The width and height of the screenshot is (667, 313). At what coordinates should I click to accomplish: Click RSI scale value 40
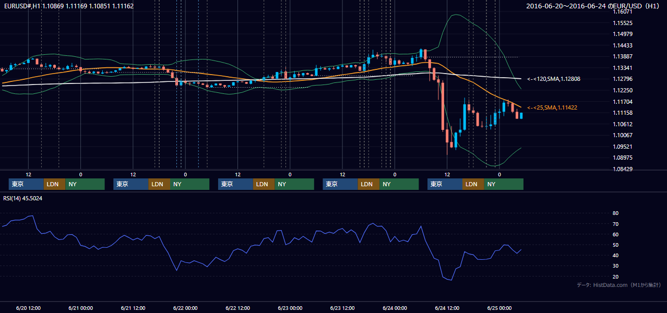point(615,255)
